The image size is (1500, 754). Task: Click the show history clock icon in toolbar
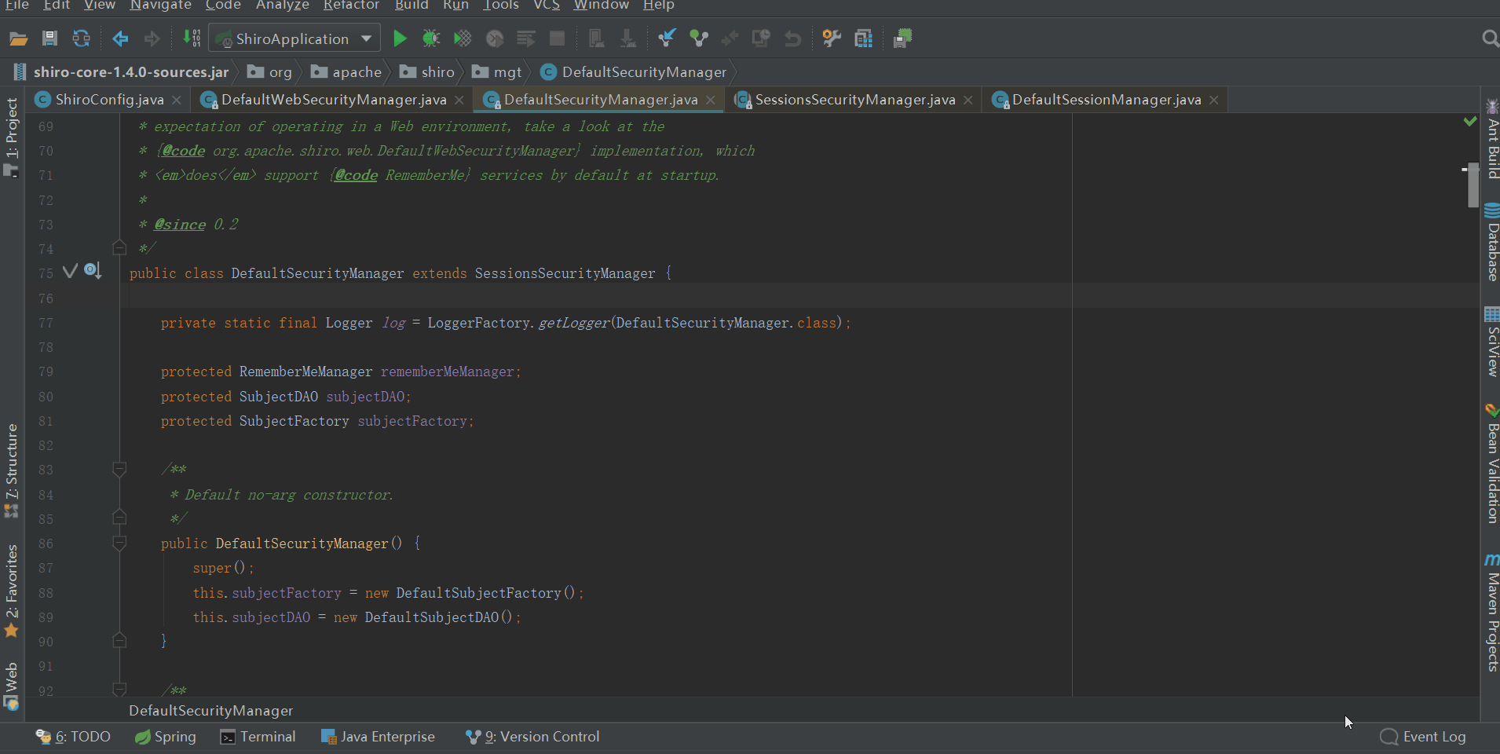pyautogui.click(x=761, y=38)
